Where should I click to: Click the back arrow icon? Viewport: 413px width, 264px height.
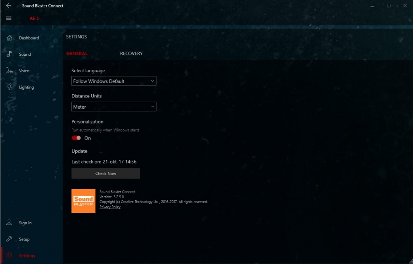[x=8, y=5]
